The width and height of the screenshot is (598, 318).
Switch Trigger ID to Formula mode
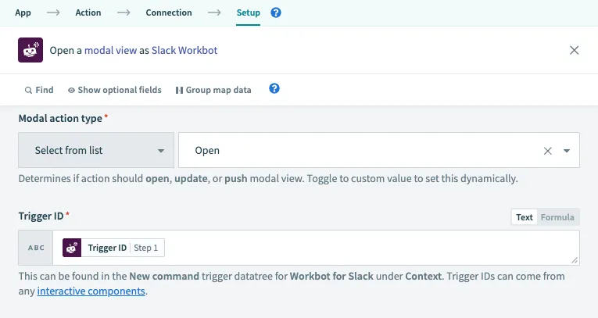[557, 217]
